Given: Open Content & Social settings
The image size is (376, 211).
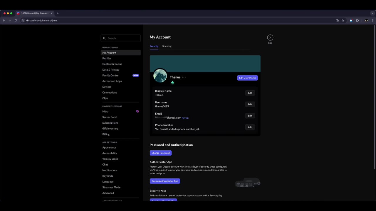Looking at the screenshot, I should pyautogui.click(x=121, y=64).
